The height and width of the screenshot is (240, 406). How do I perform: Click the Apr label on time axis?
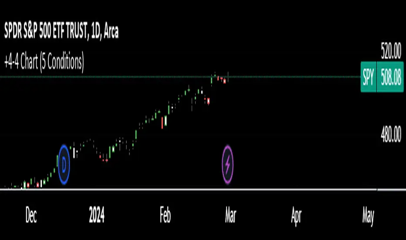click(296, 216)
